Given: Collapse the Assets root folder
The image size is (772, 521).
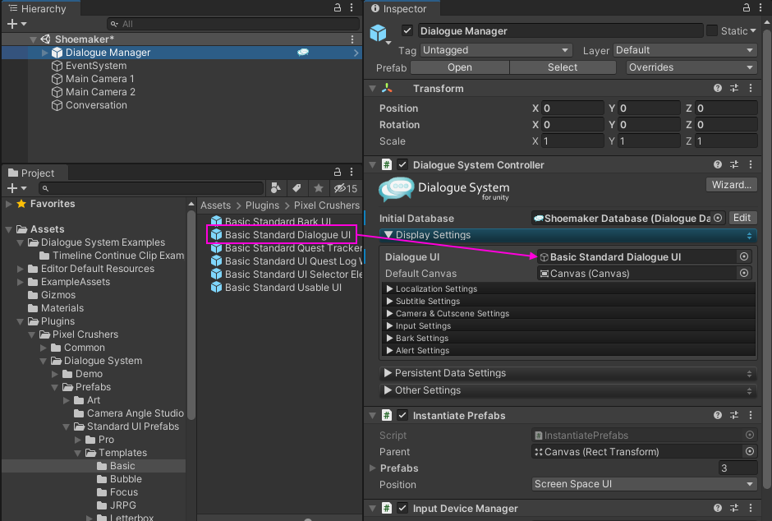Looking at the screenshot, I should coord(8,229).
